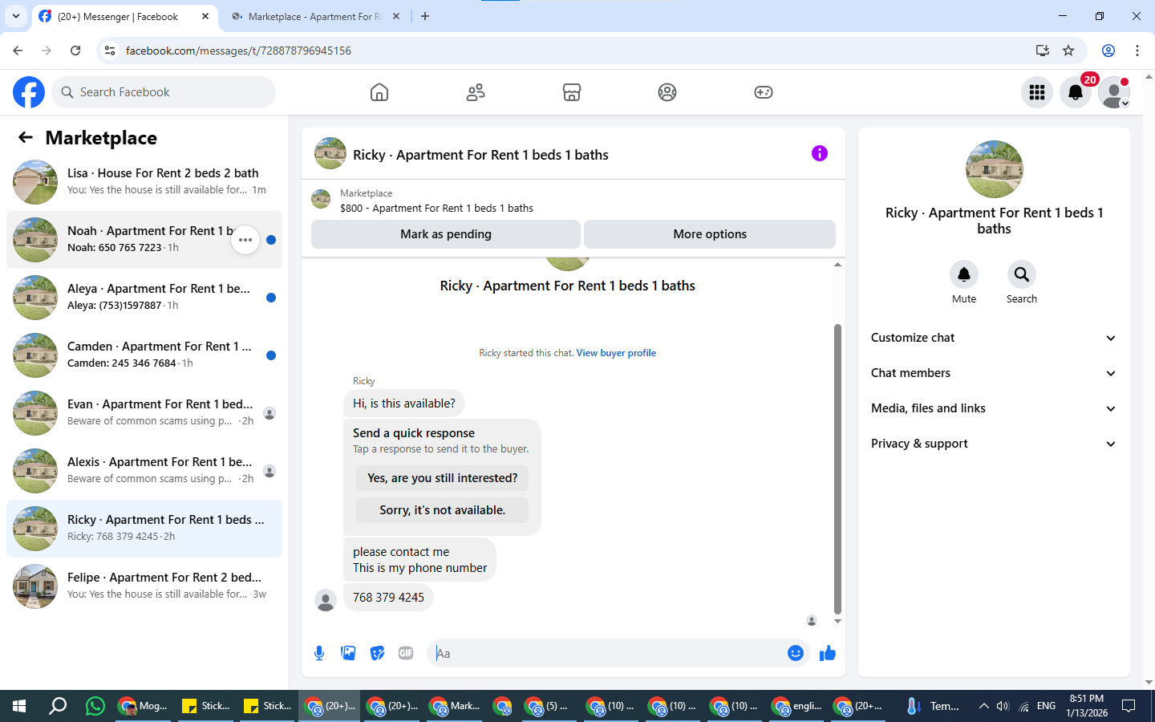Open Chrome tab search dropdown

tap(16, 16)
